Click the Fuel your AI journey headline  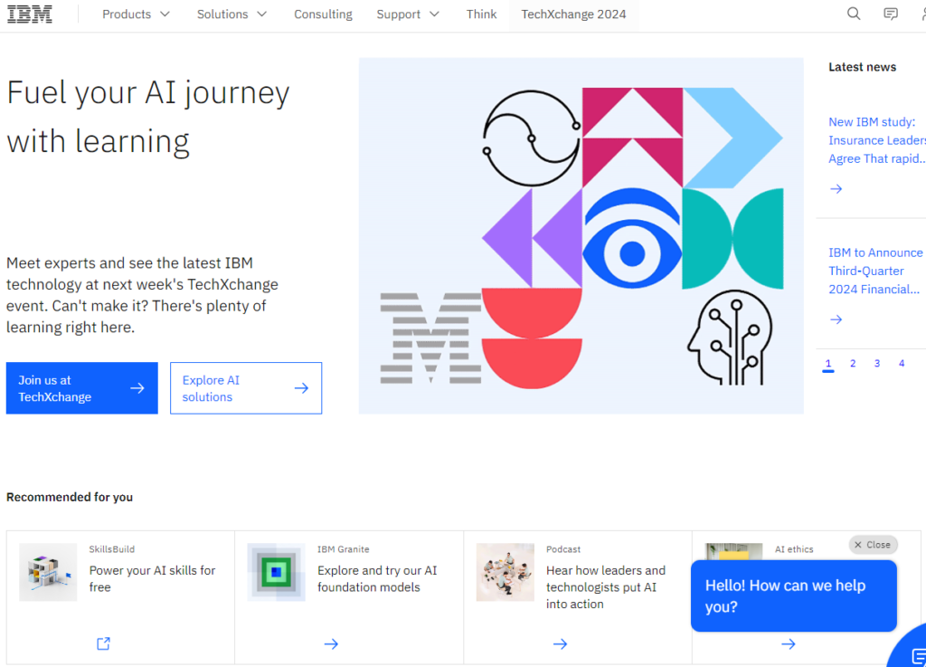pyautogui.click(x=148, y=117)
